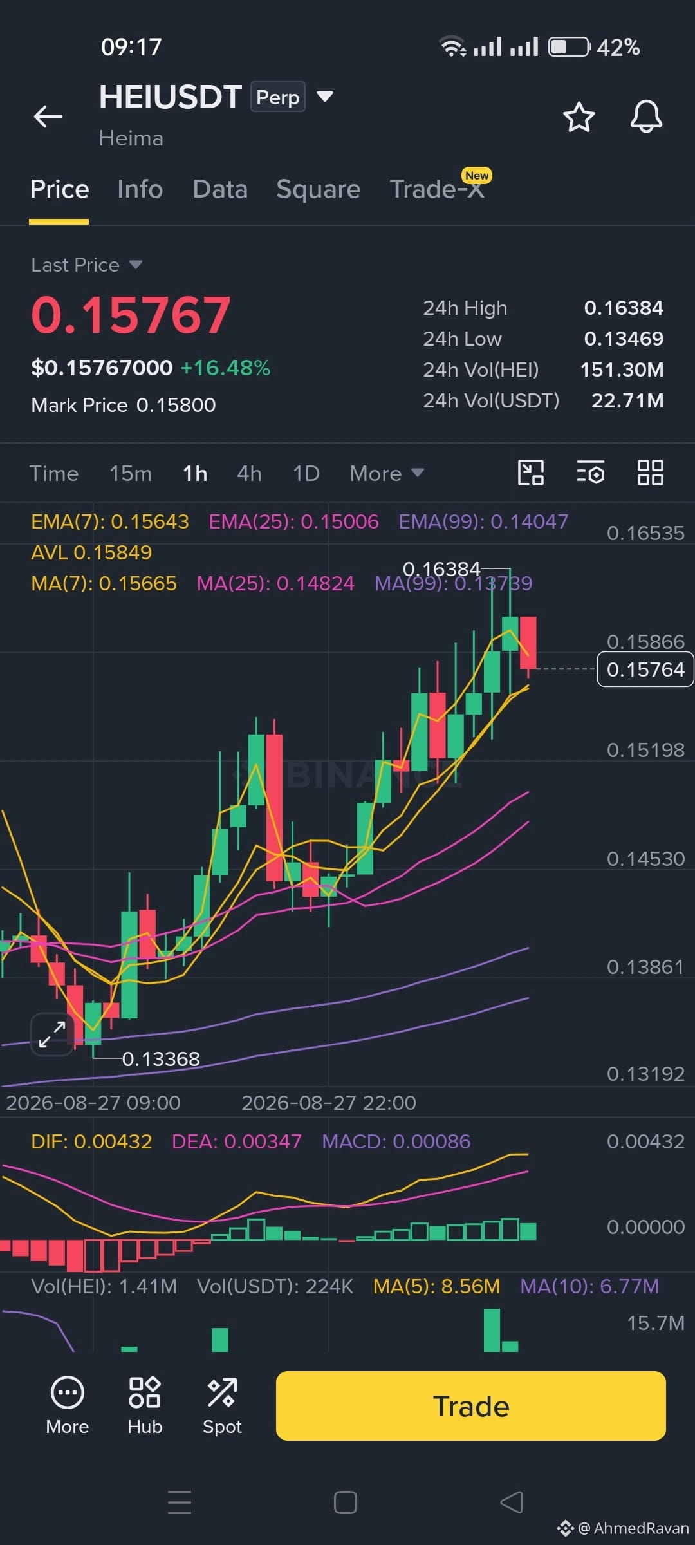Tap Android back triangle button
This screenshot has height=1545, width=695.
pyautogui.click(x=512, y=1503)
